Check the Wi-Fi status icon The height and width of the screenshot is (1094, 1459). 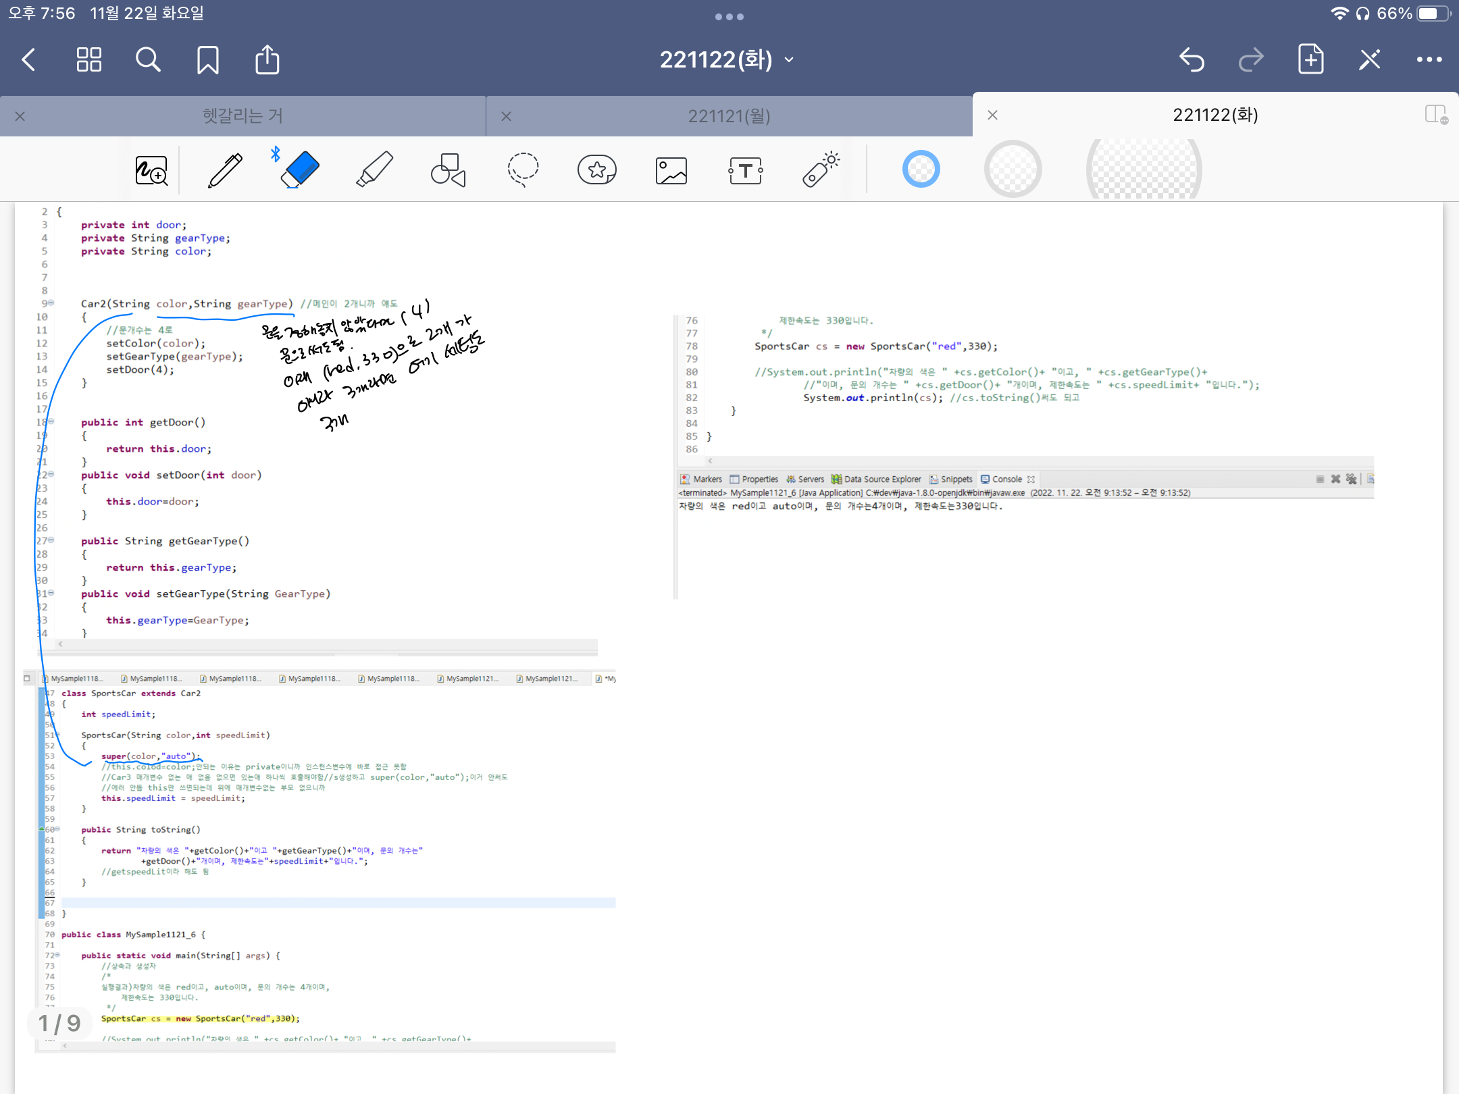click(1339, 14)
